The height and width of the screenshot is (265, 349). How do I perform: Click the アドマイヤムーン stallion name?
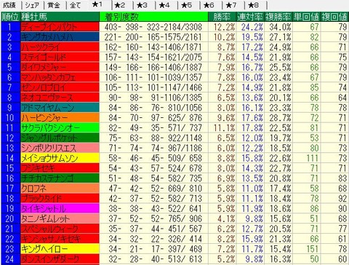coord(60,108)
